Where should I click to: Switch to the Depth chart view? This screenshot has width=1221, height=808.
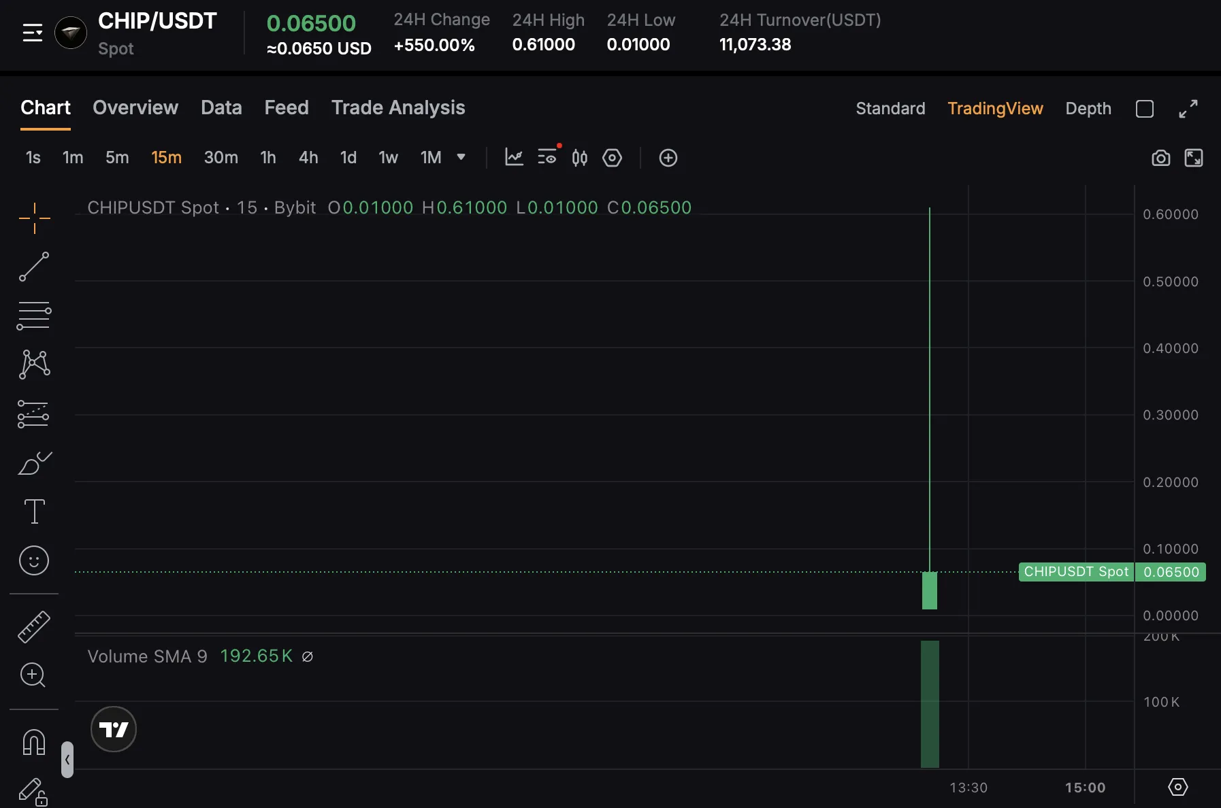coord(1088,109)
